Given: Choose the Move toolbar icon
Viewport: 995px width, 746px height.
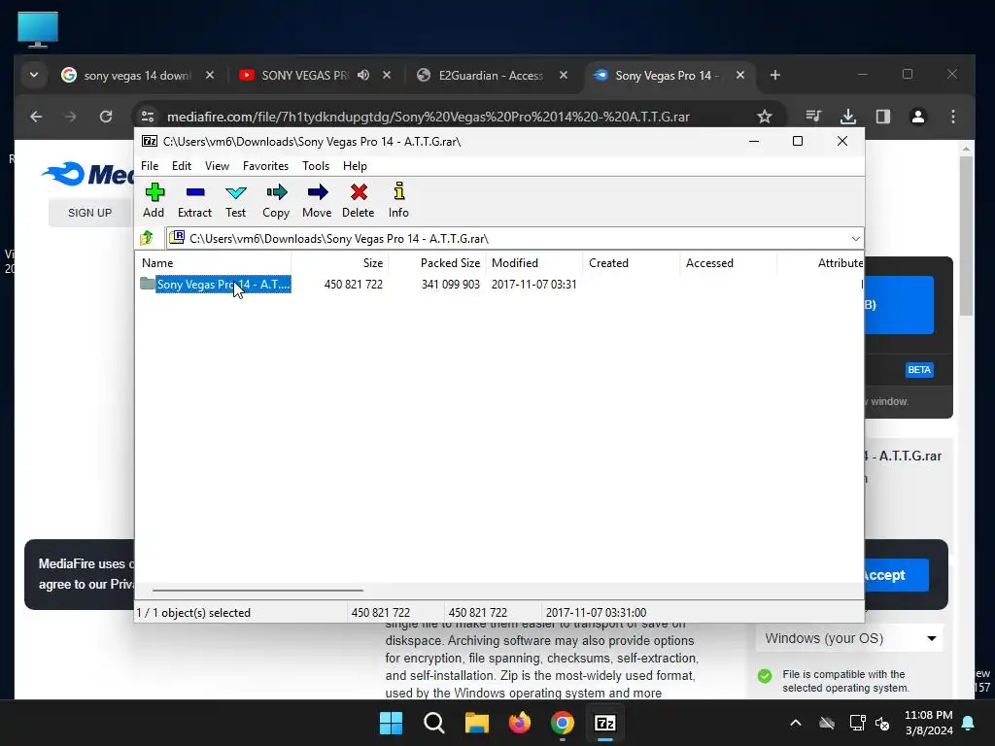Looking at the screenshot, I should 317,200.
